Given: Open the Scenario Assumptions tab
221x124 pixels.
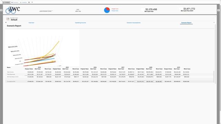Looking at the screenshot, I should coord(134,23).
